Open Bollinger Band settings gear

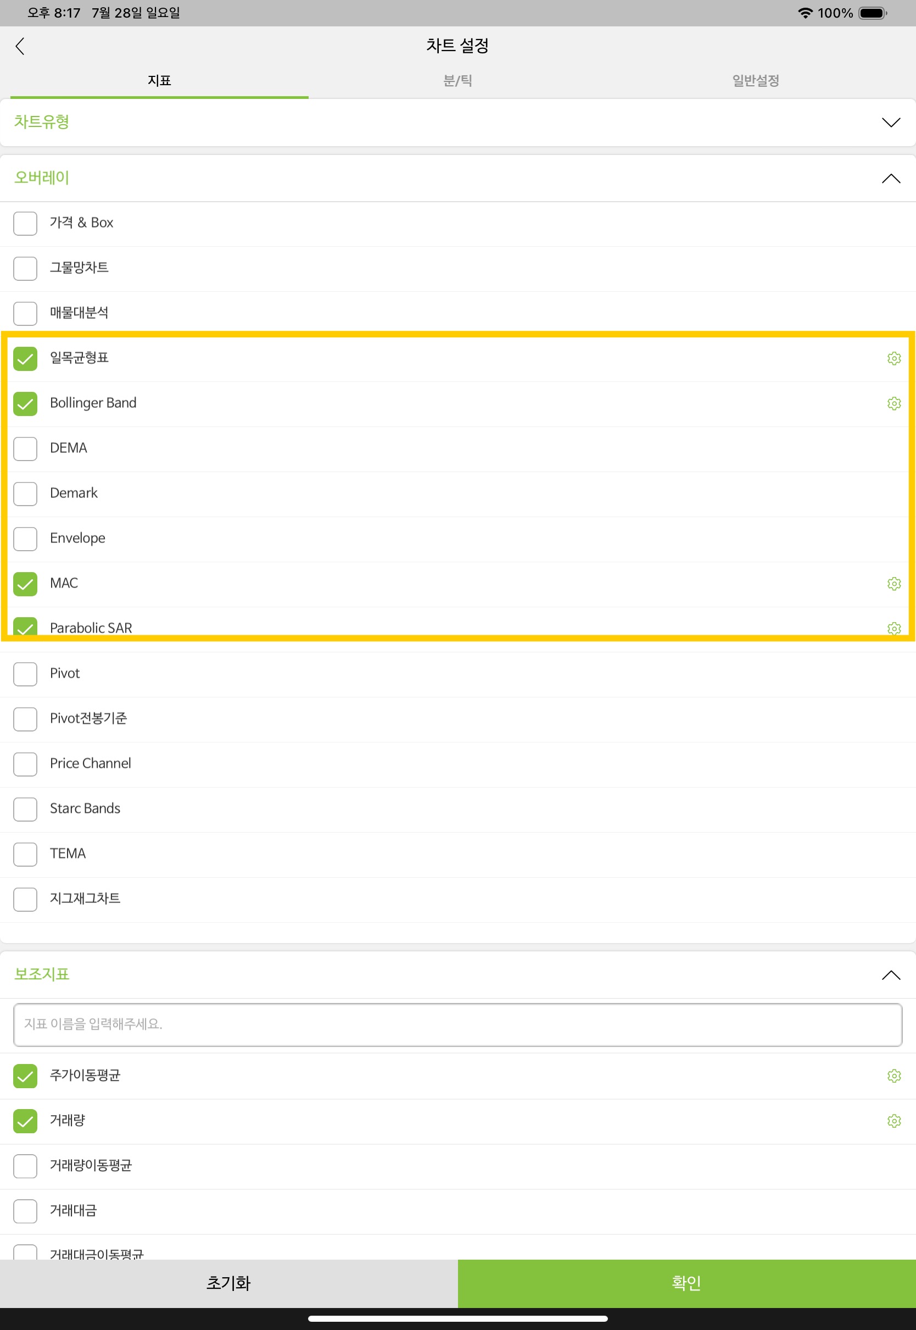(x=893, y=404)
